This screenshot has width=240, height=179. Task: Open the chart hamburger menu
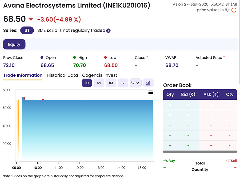(150, 92)
